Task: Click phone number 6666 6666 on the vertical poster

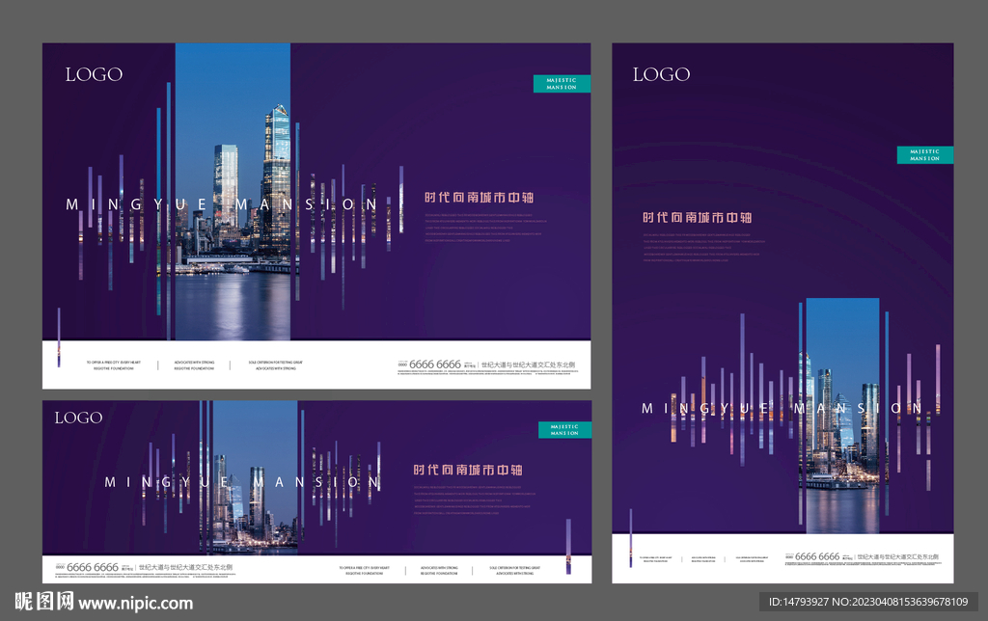Action: click(816, 556)
